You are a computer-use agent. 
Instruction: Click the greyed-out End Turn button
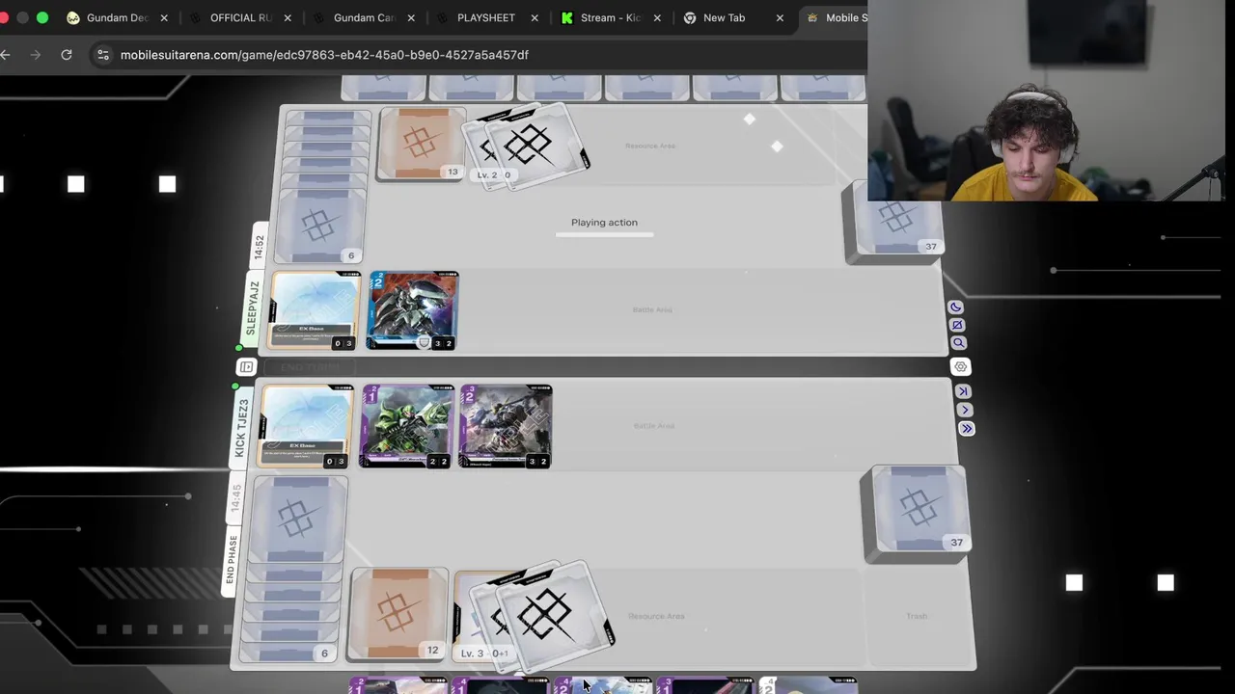point(309,367)
